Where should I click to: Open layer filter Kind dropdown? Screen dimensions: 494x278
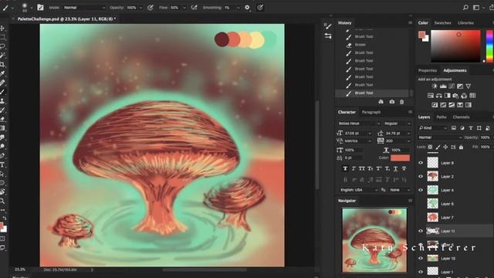433,128
